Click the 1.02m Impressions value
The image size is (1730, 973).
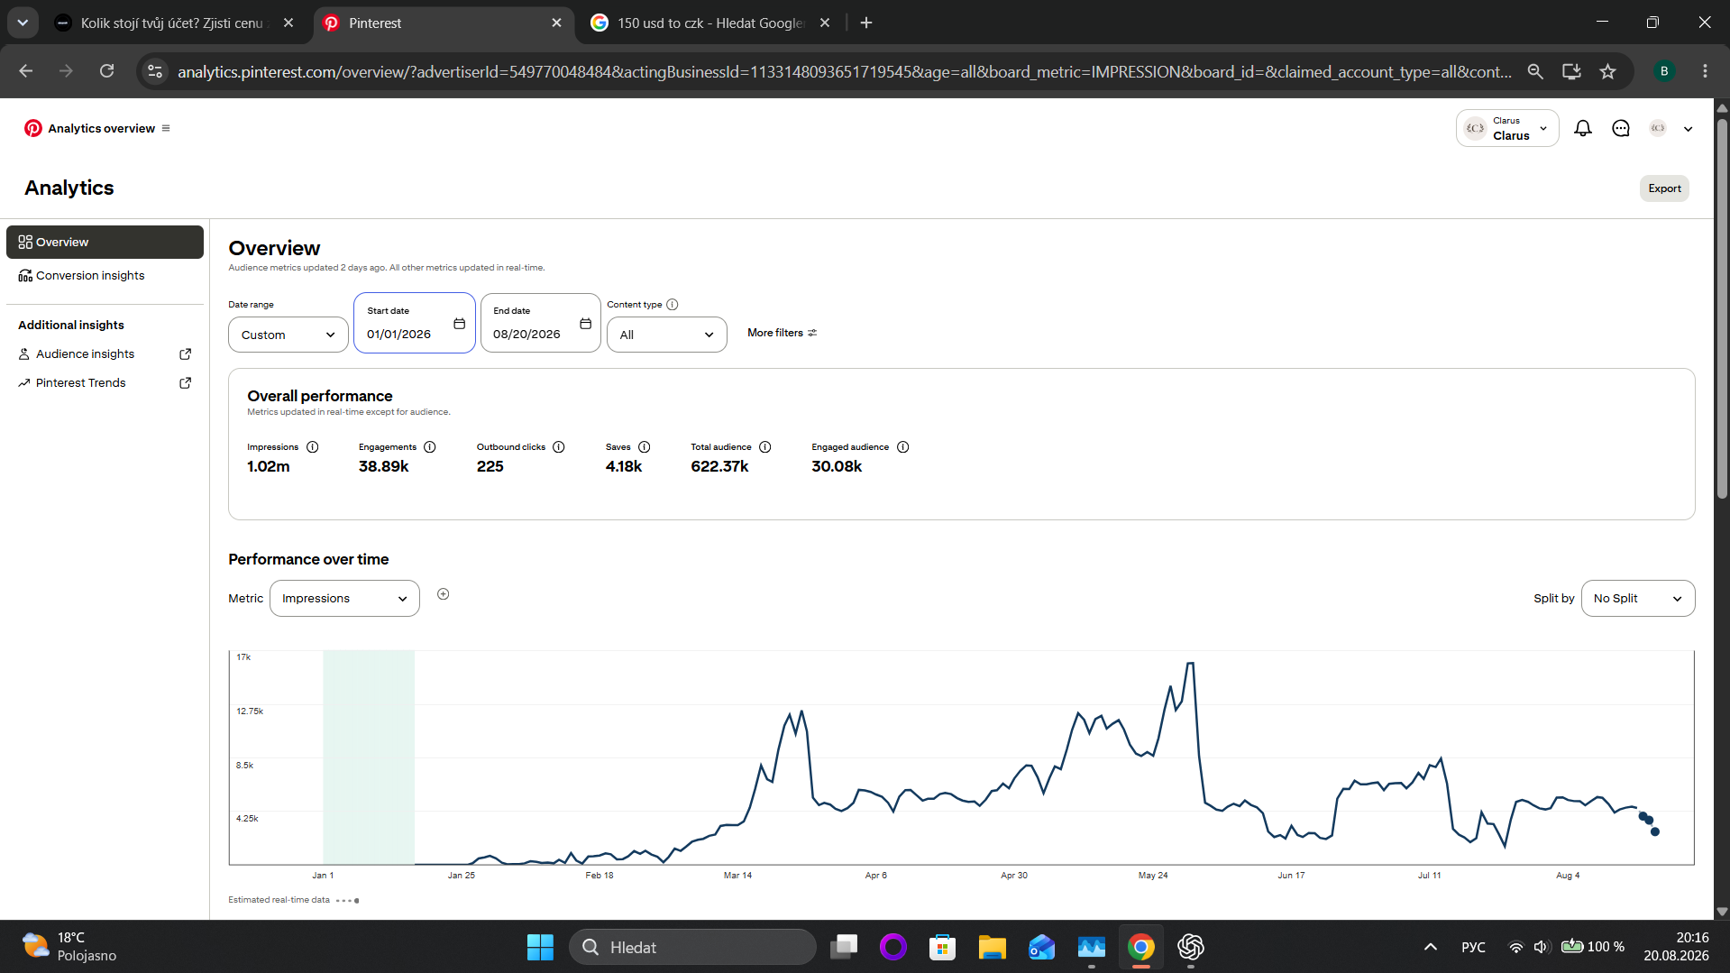[x=269, y=466]
